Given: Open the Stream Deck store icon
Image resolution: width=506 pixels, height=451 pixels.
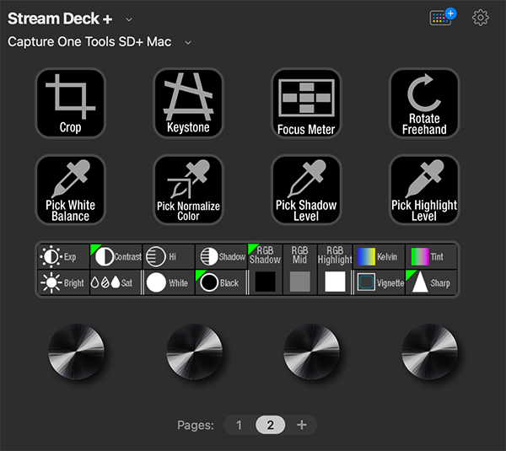Looking at the screenshot, I should click(443, 18).
